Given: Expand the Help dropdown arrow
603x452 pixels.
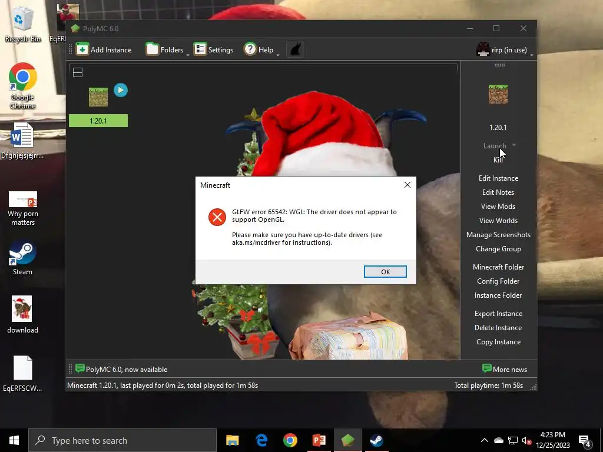Looking at the screenshot, I should coord(278,54).
